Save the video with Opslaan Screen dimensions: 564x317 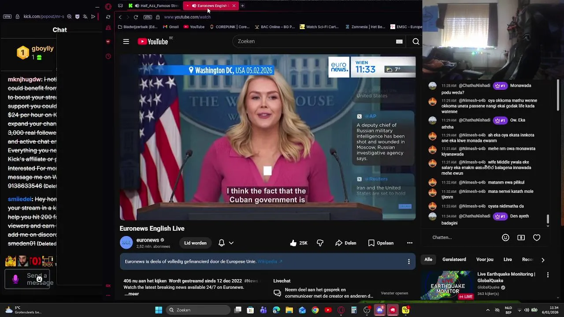coord(381,243)
